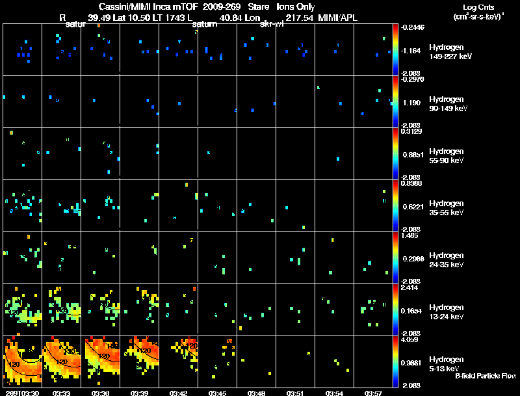Open the Hydrogen 13-24 keV panel at 03:30
Viewport: 520px width, 396px height.
pos(23,310)
